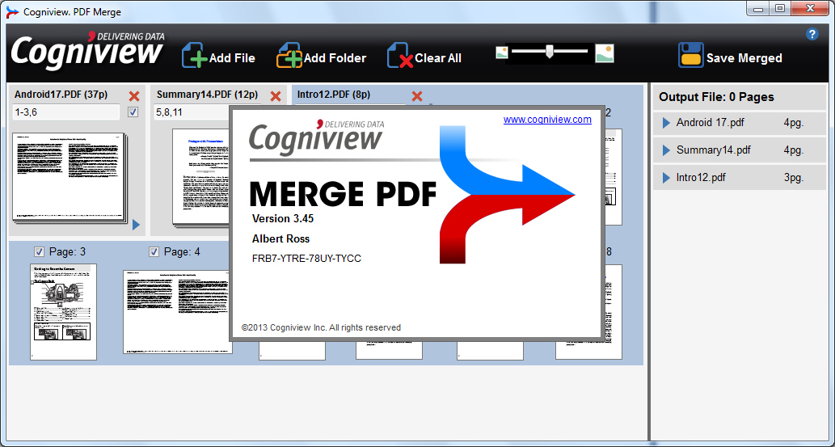Open the www.cogniview.com link
The image size is (835, 447).
547,120
